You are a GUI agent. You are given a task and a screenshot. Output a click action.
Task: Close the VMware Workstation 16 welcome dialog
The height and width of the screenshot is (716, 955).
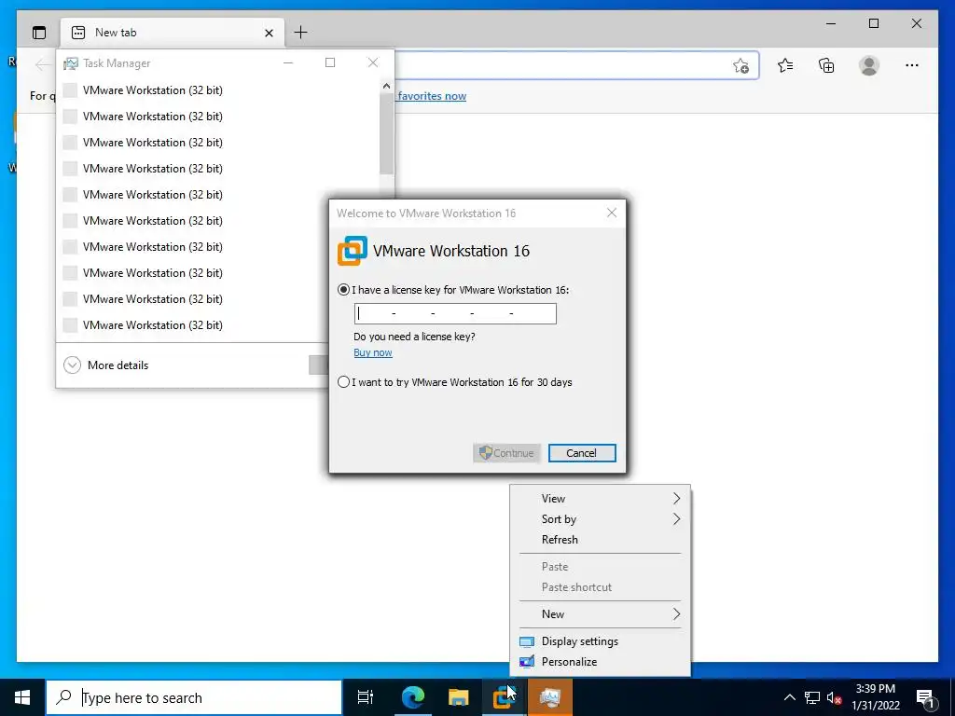coord(612,213)
